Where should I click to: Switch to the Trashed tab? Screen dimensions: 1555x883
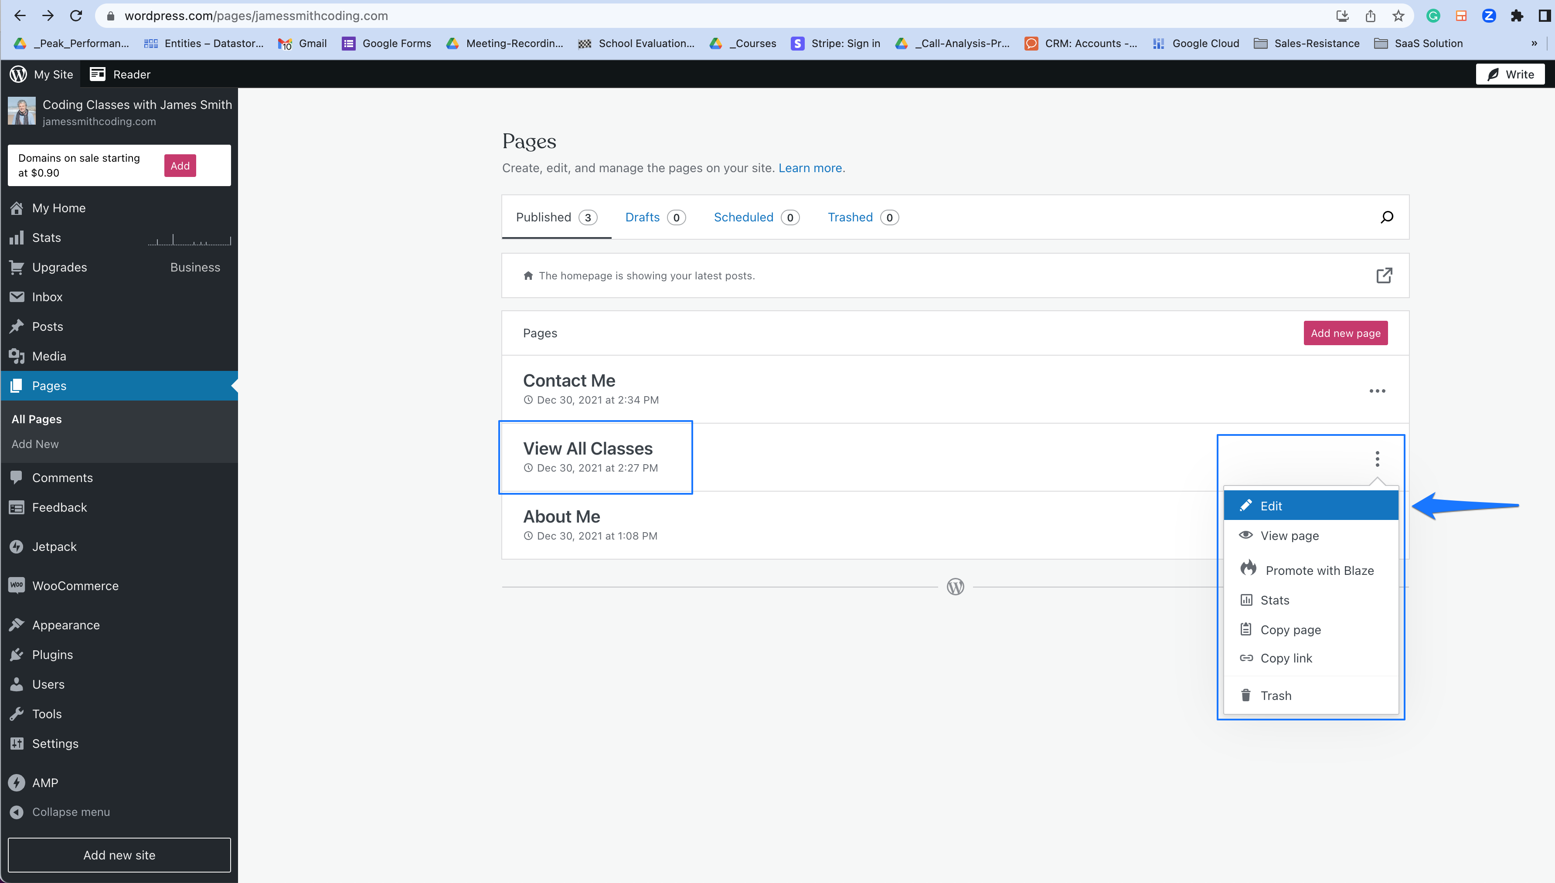coord(863,217)
